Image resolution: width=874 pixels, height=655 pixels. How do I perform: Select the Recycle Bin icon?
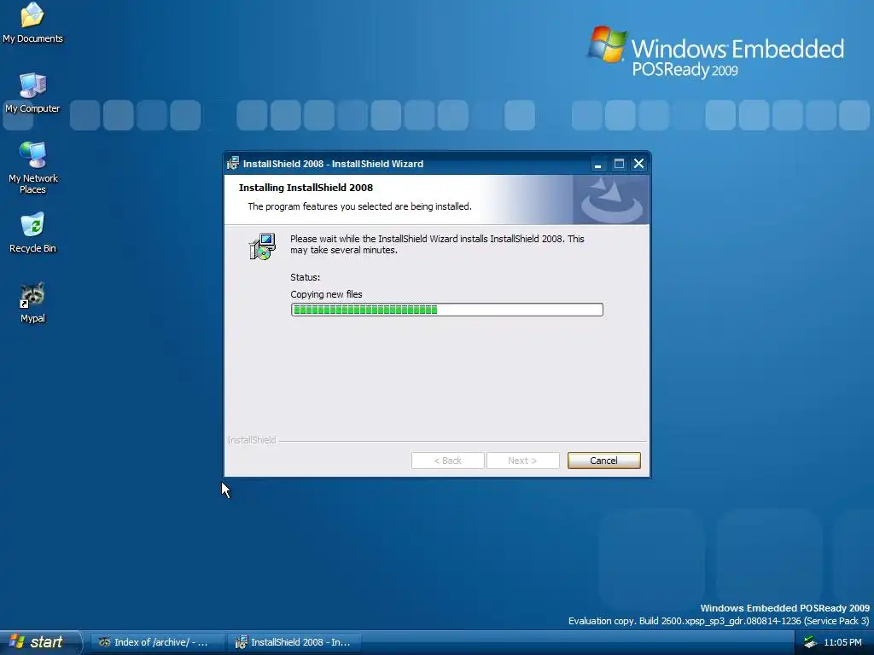32,233
